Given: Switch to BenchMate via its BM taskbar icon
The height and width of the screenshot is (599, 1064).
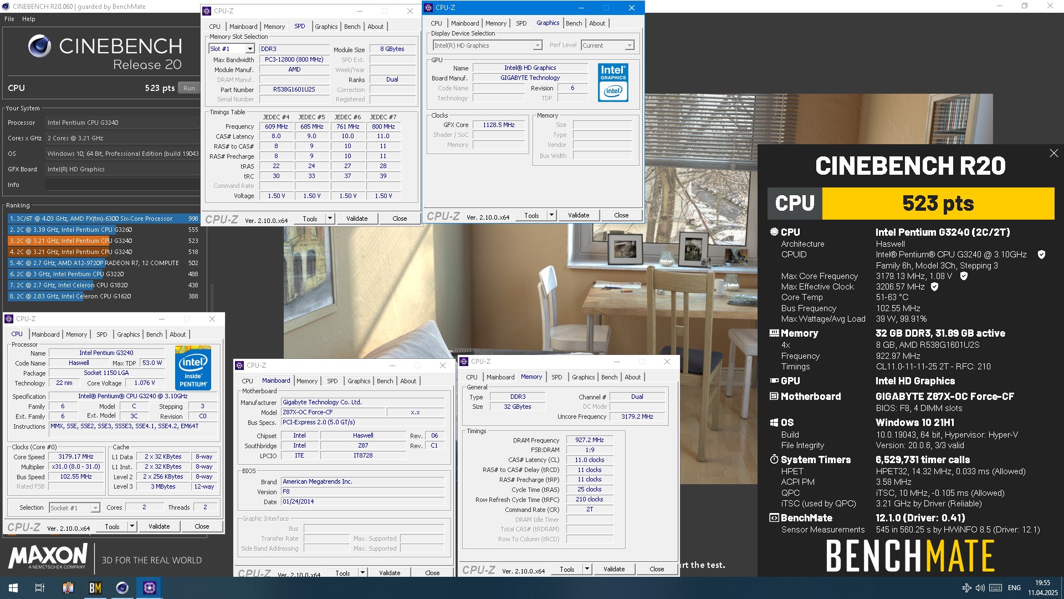Looking at the screenshot, I should coord(95,588).
